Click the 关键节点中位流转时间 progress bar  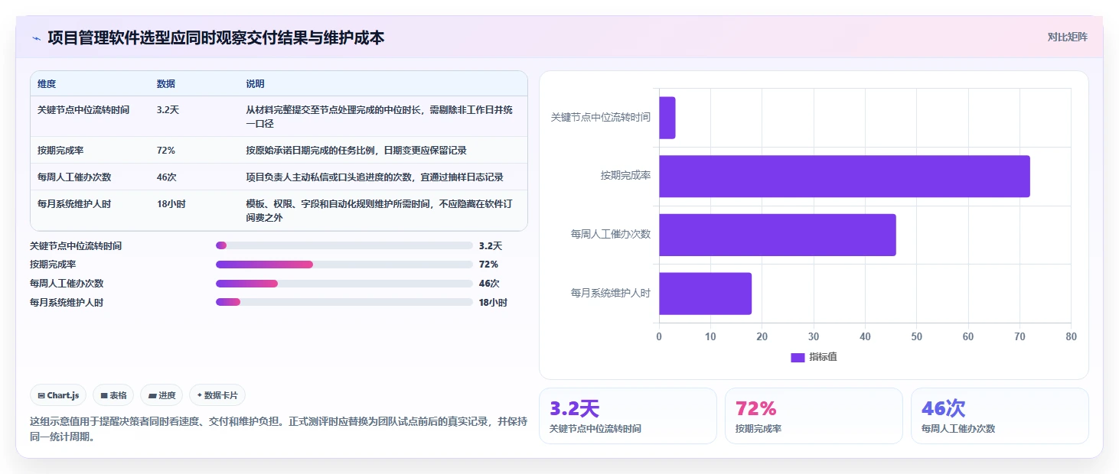344,245
